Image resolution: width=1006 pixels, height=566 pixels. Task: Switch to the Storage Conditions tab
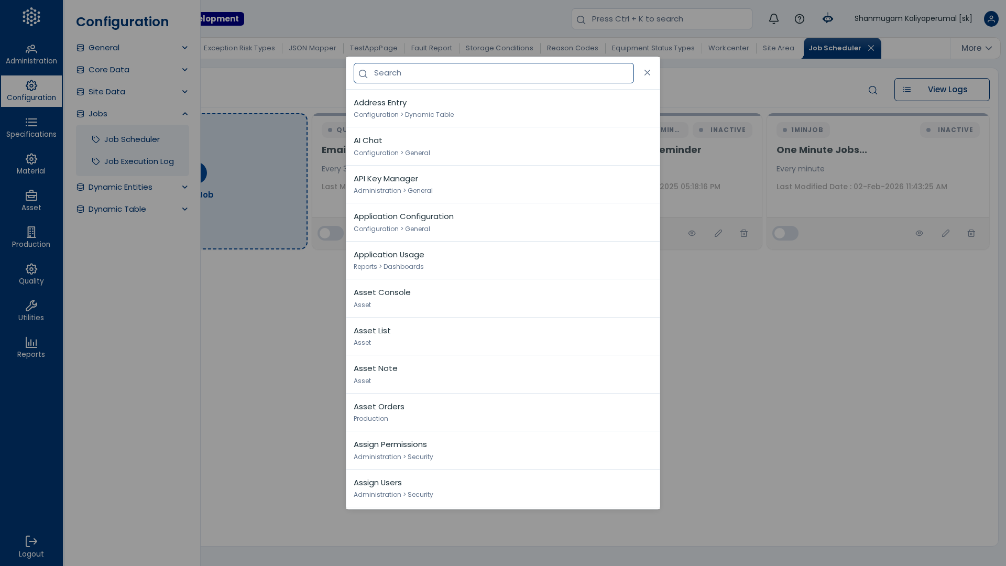click(x=499, y=48)
